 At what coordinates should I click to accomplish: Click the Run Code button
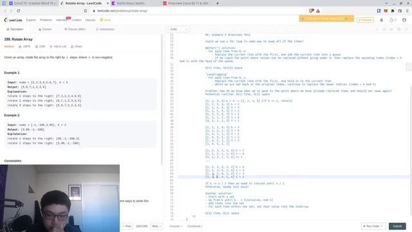pos(373,226)
